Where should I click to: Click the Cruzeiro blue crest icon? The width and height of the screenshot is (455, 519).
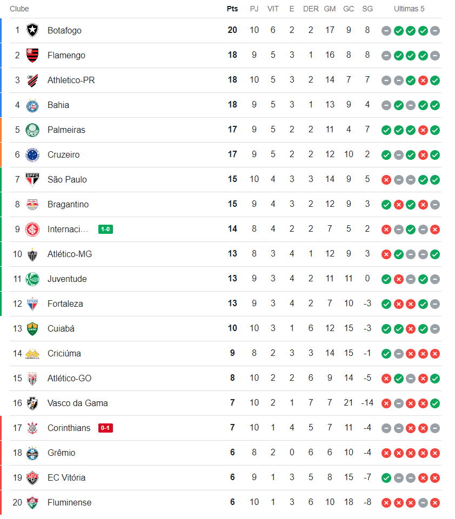click(32, 154)
